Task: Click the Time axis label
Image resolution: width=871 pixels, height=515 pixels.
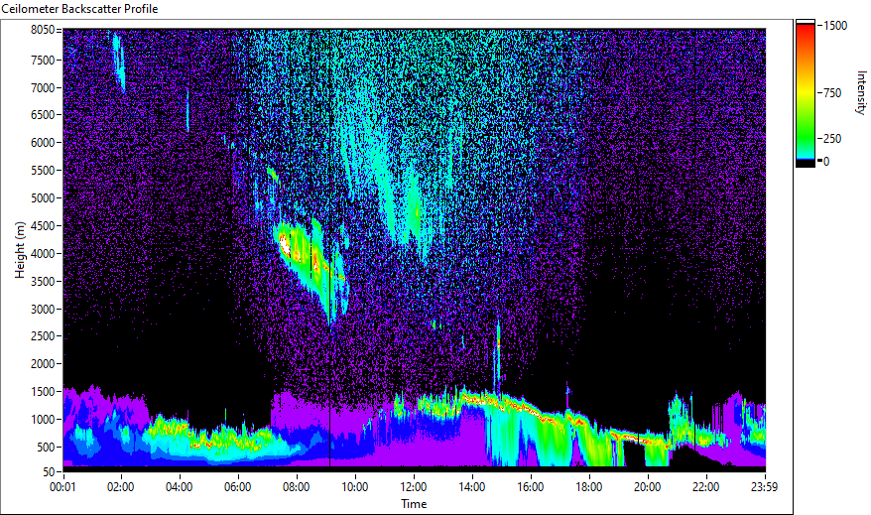Action: 414,504
